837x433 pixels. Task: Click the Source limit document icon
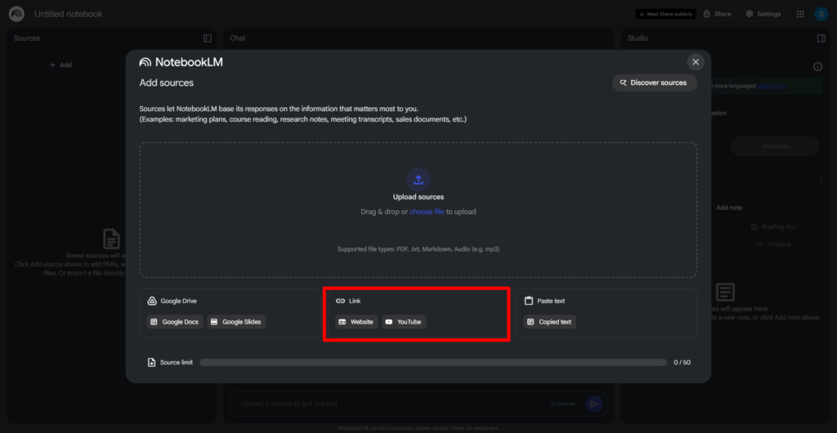(x=151, y=363)
